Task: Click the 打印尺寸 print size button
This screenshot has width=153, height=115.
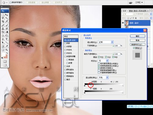Action: [58, 2]
